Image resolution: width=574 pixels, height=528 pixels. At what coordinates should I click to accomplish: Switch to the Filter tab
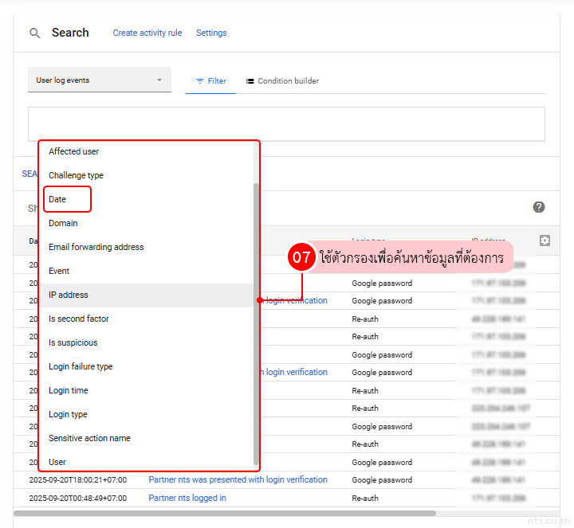[211, 81]
